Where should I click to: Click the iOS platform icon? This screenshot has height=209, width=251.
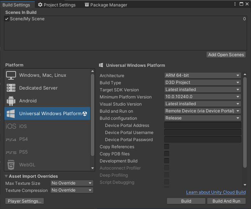11,126
